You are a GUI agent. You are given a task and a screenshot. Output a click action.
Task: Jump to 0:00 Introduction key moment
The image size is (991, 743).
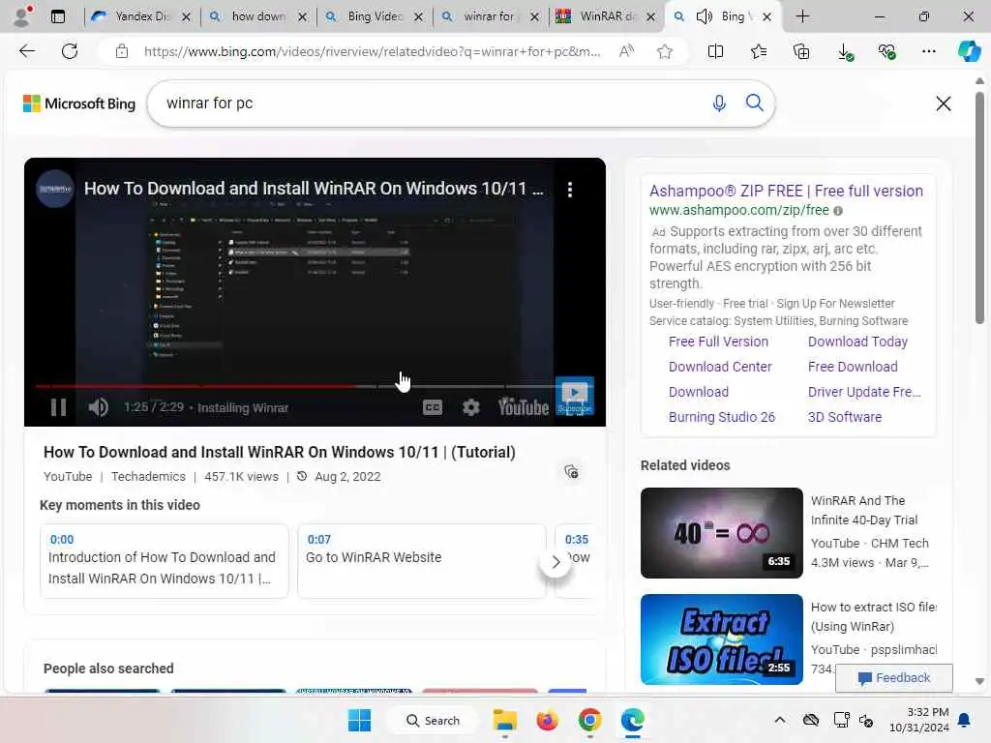[165, 560]
